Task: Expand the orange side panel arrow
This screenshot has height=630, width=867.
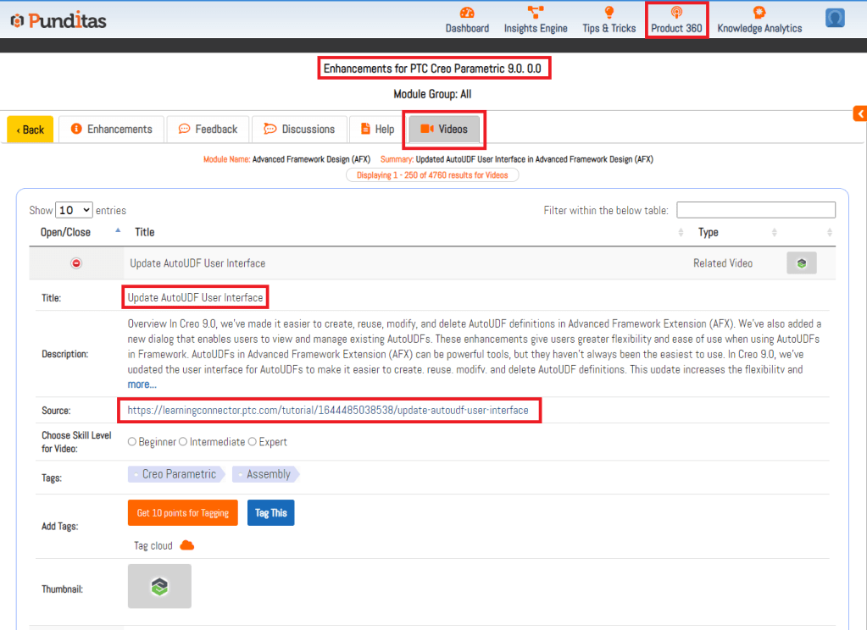Action: click(859, 113)
